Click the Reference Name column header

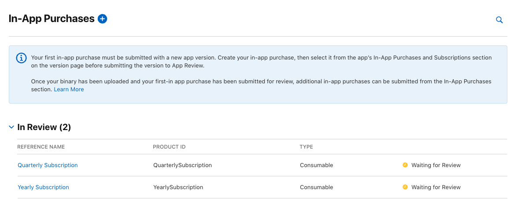(41, 147)
